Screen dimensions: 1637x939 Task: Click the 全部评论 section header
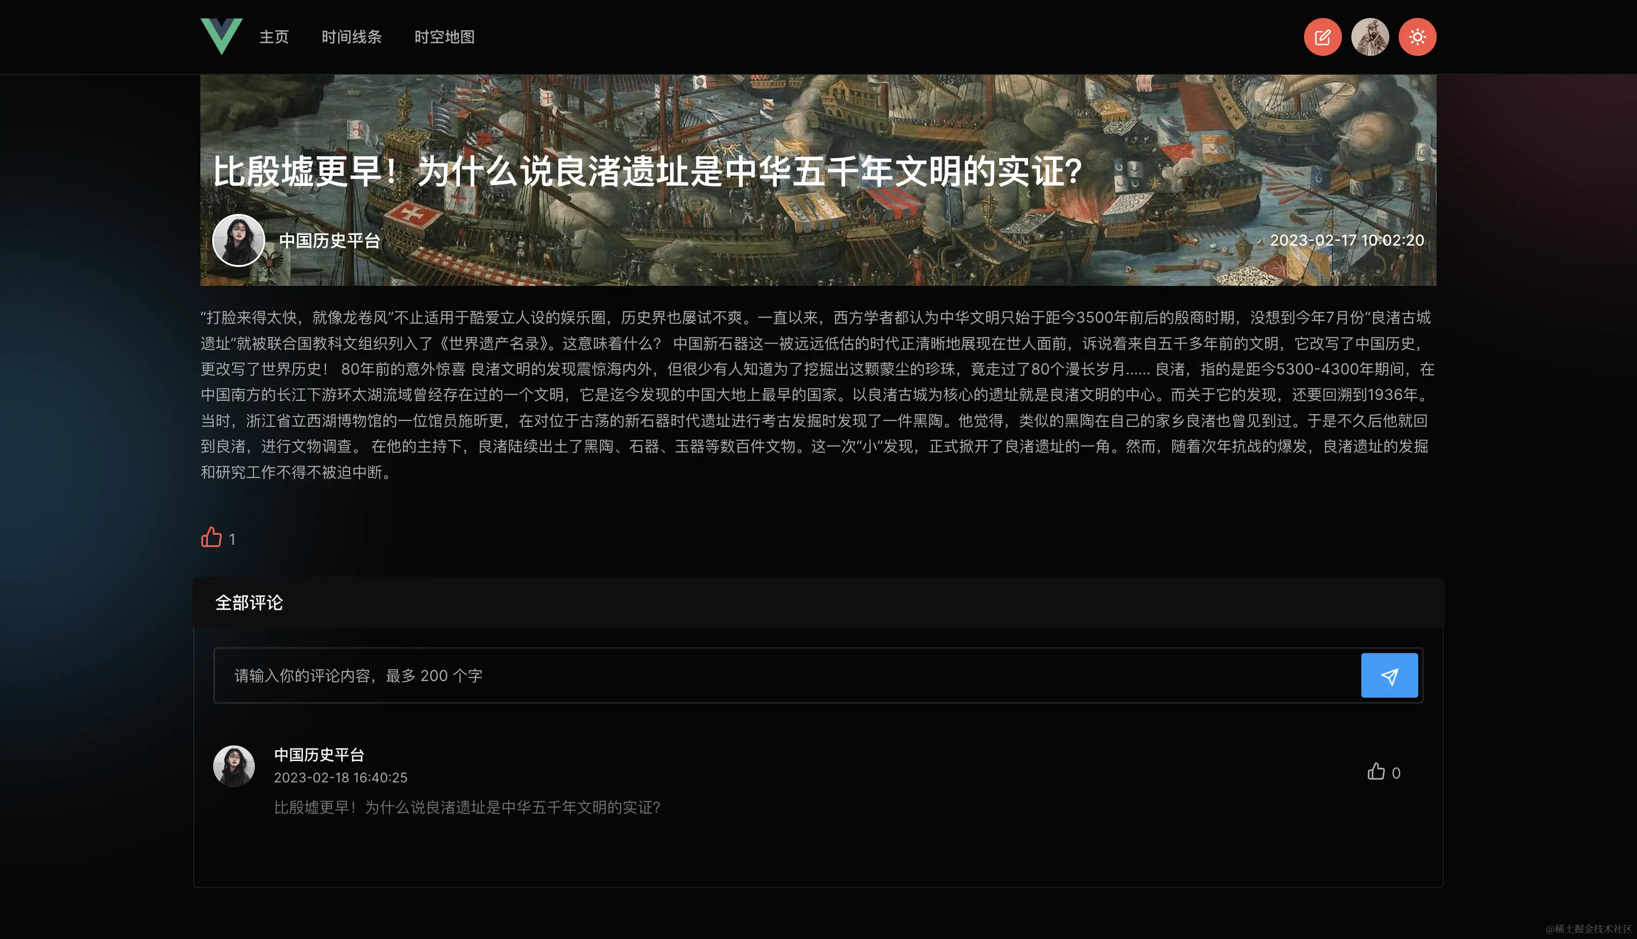[248, 603]
